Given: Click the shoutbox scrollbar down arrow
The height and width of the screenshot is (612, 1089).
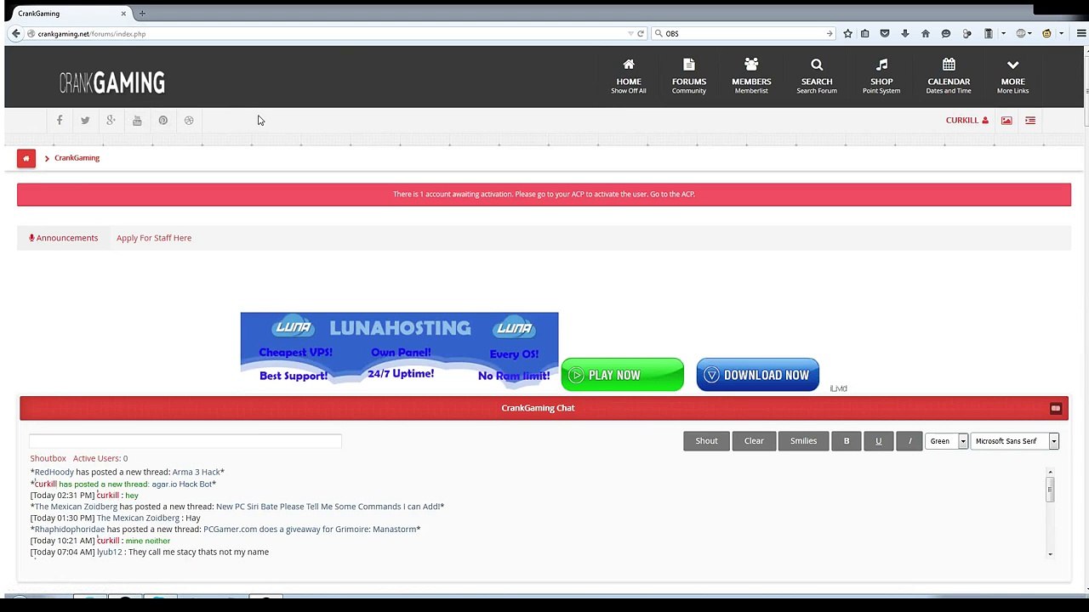Looking at the screenshot, I should point(1051,554).
